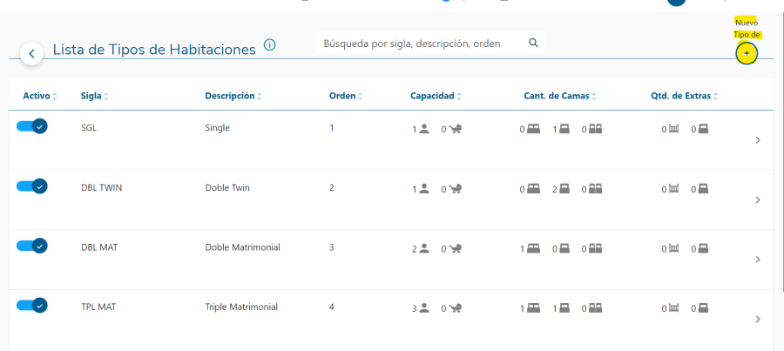Screen dimensions: 784x351
Task: Click the search magnifier icon
Action: coord(533,43)
